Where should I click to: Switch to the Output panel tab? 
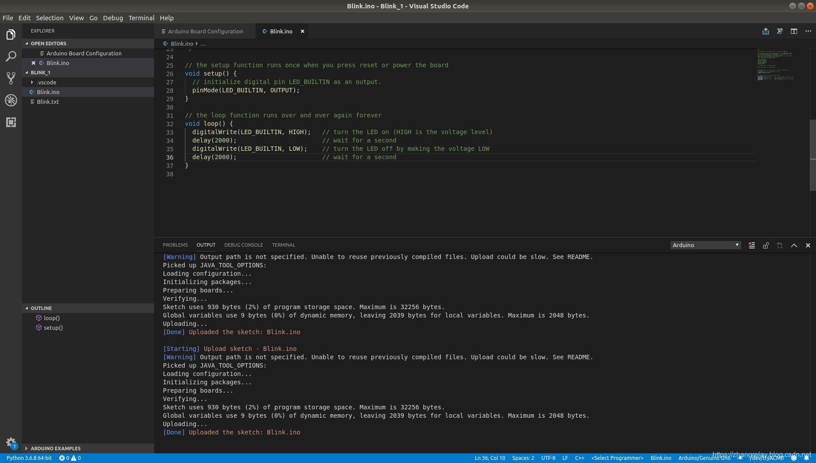(206, 245)
